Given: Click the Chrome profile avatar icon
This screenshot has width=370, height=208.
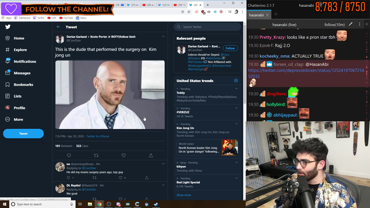Looking at the screenshot, I should (236, 12).
